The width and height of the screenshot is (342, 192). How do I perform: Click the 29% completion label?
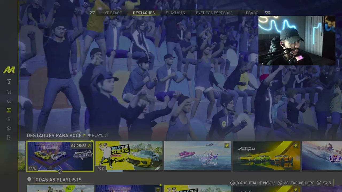tap(101, 169)
